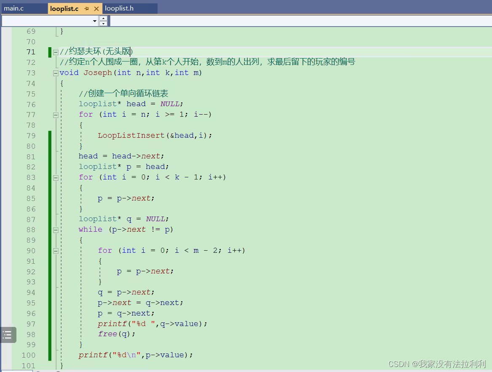The image size is (492, 372).
Task: Click the editor split up arrow
Action: pos(103,19)
